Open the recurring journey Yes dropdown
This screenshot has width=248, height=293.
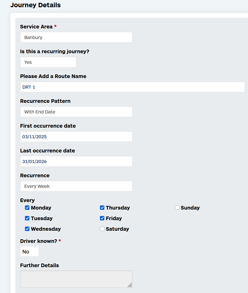tap(48, 62)
